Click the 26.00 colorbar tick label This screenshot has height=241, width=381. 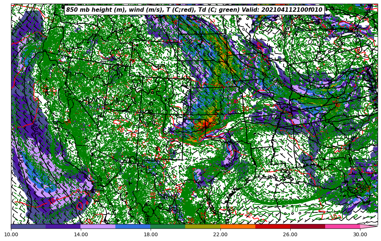(290, 234)
